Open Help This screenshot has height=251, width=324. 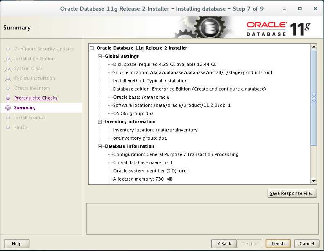click(16, 244)
